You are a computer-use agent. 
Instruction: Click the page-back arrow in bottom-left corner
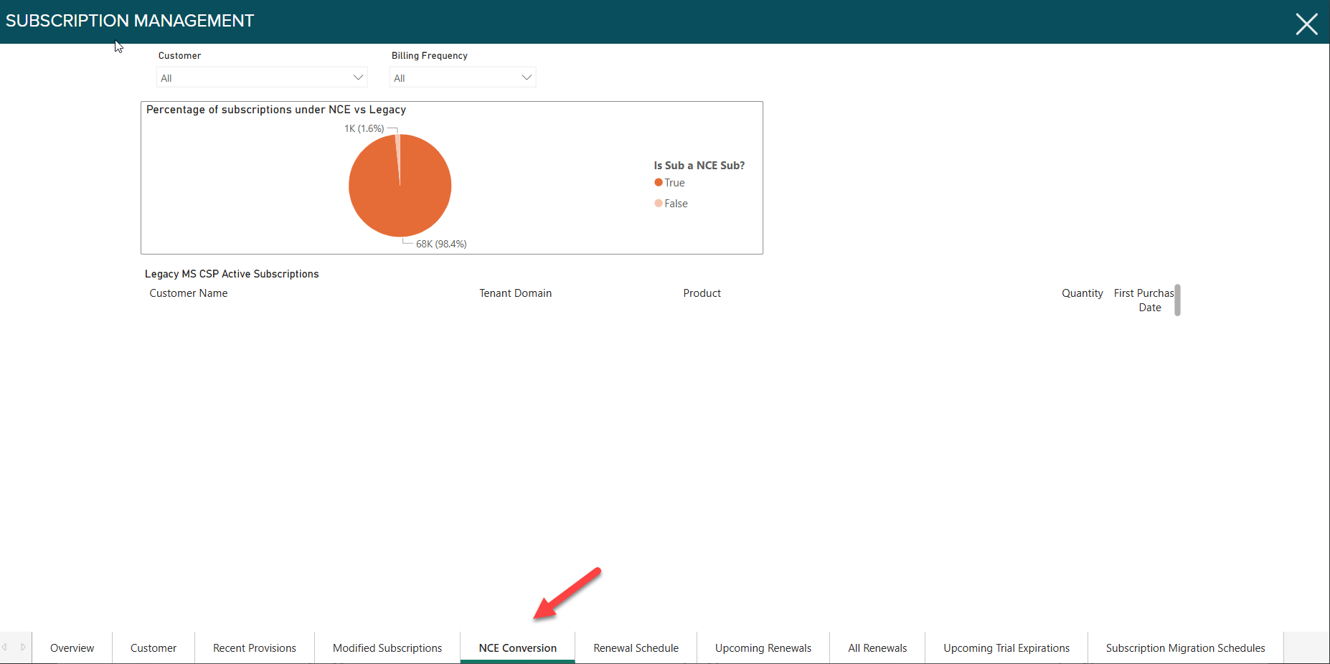click(6, 648)
